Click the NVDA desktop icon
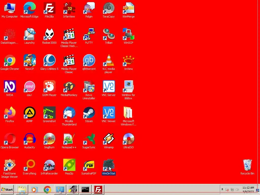 point(10,86)
